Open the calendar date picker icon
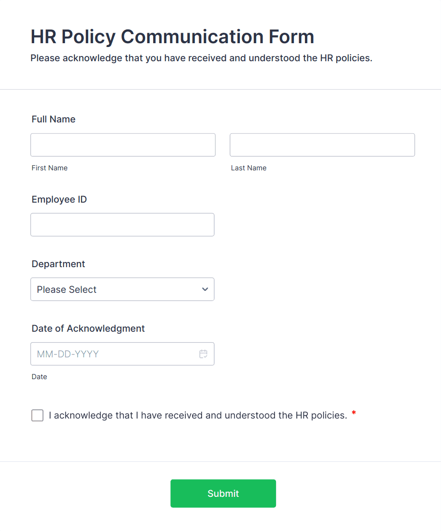This screenshot has width=441, height=531. tap(203, 354)
